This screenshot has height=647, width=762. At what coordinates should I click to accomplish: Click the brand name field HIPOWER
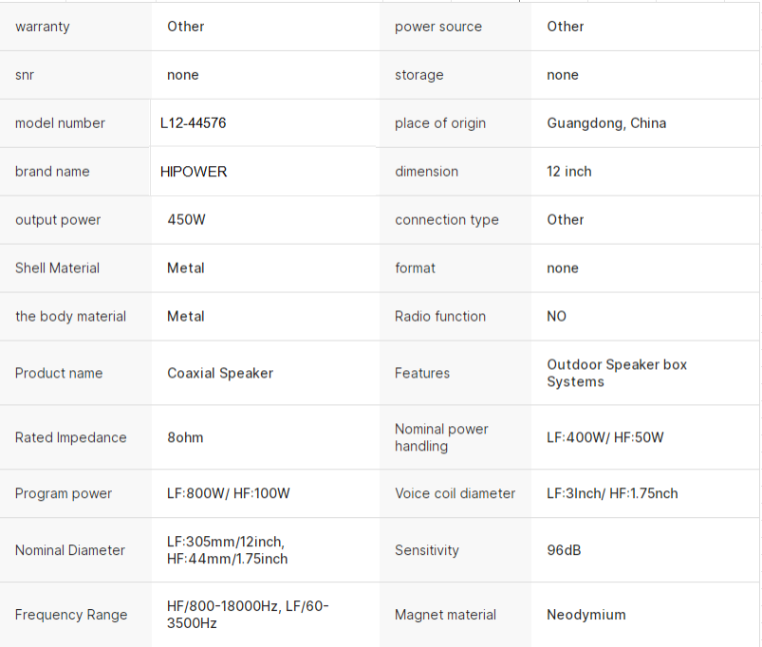(264, 172)
